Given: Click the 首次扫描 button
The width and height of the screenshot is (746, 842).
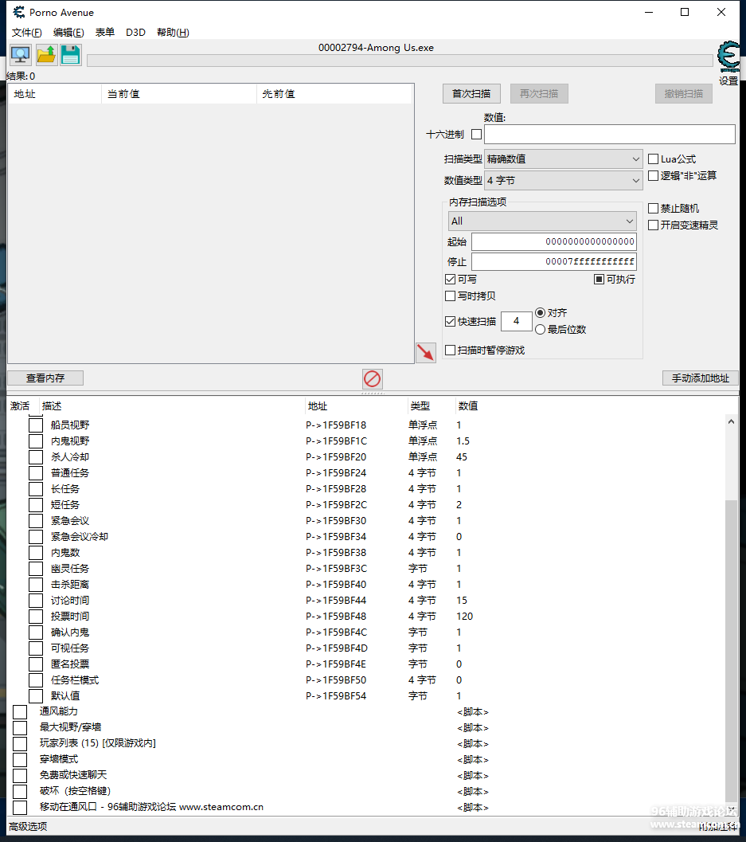Looking at the screenshot, I should [471, 94].
